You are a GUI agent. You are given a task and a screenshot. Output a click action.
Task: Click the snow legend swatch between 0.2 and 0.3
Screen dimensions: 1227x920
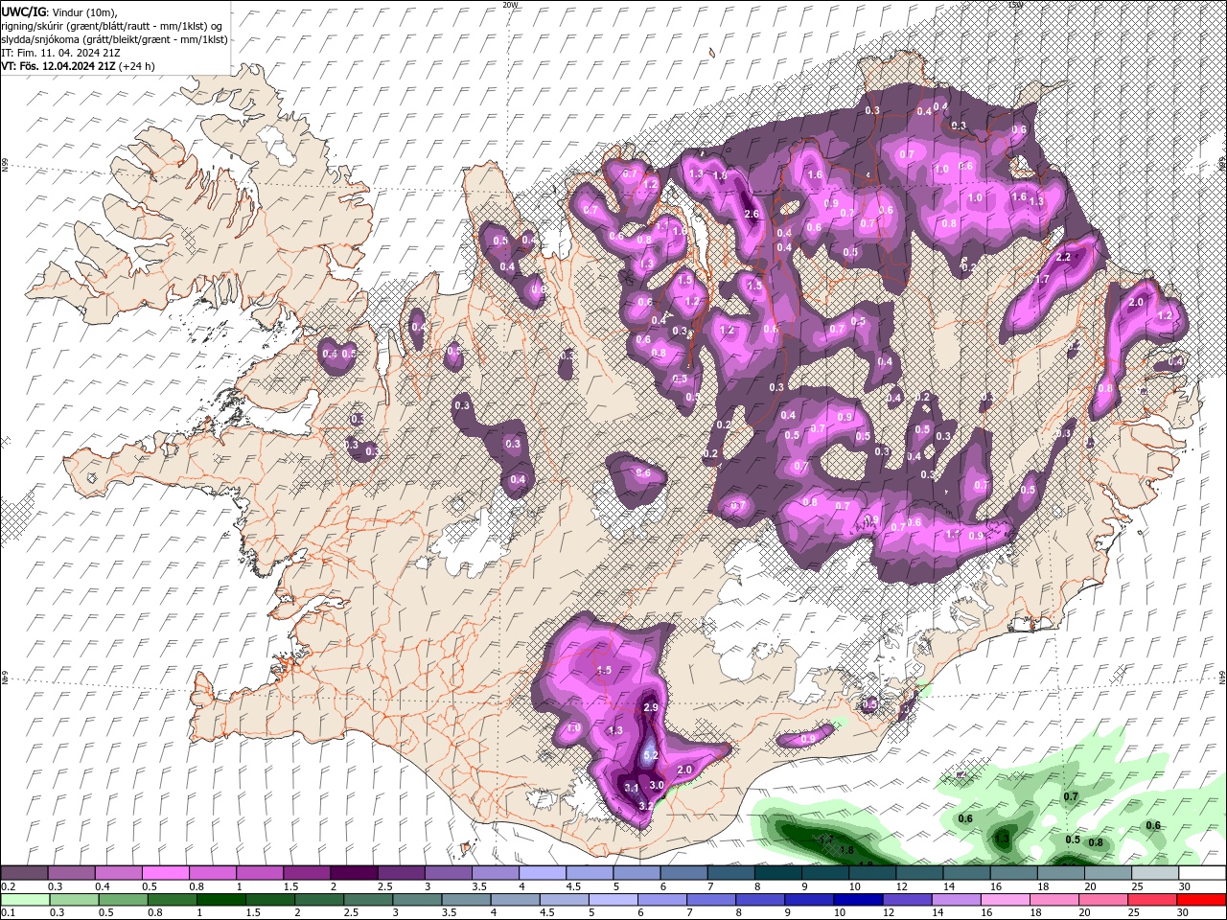[24, 873]
